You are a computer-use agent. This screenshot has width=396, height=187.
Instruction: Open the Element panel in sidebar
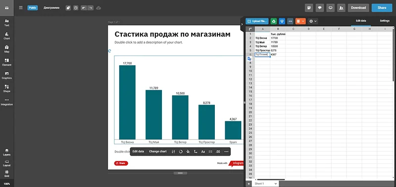click(7, 62)
